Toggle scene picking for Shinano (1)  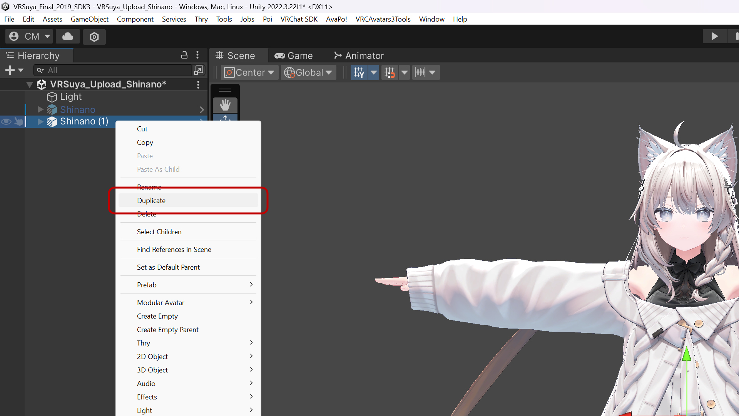tap(18, 122)
